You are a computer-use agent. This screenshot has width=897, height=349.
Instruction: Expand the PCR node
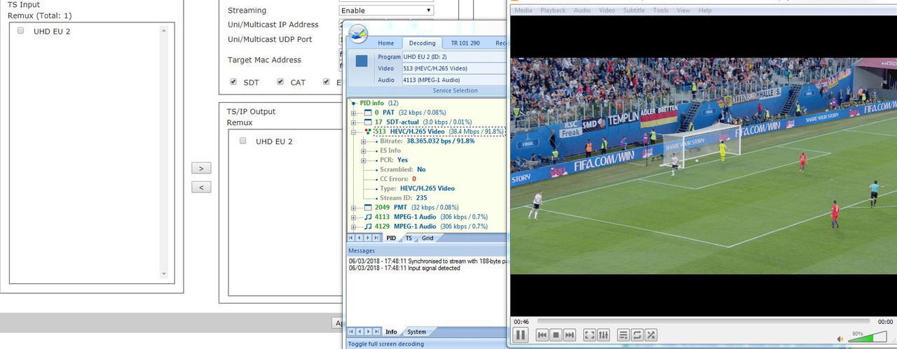pyautogui.click(x=364, y=160)
